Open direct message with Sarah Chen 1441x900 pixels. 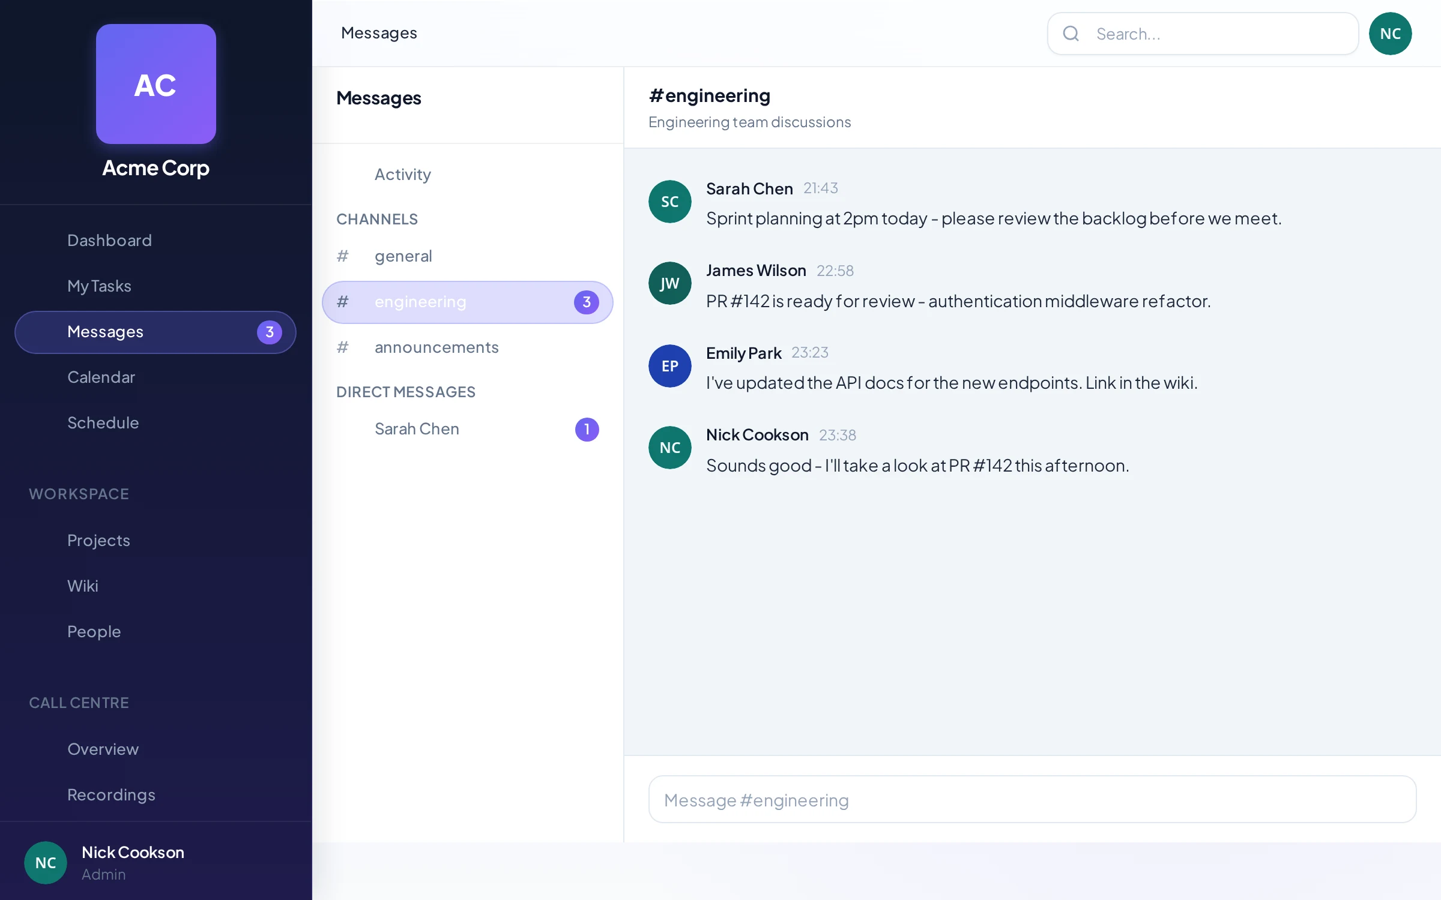(x=468, y=429)
